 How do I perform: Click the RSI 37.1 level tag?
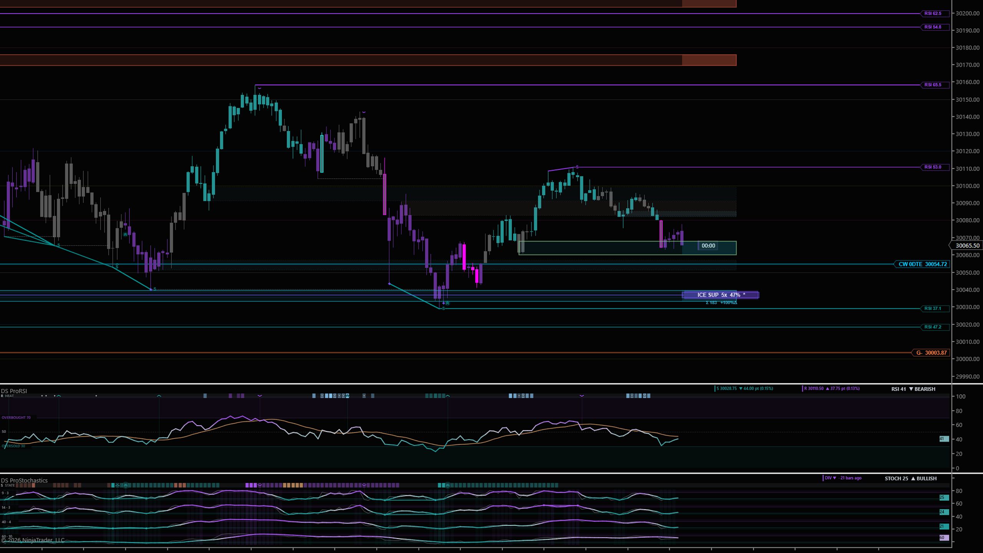(x=935, y=308)
